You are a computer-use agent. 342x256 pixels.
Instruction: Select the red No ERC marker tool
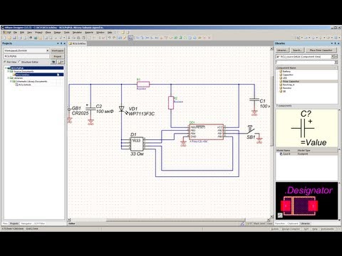point(204,38)
